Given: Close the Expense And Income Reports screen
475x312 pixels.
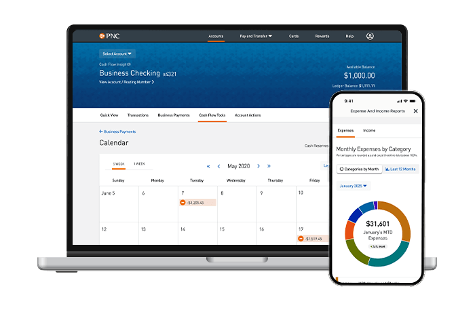Looking at the screenshot, I should [415, 111].
